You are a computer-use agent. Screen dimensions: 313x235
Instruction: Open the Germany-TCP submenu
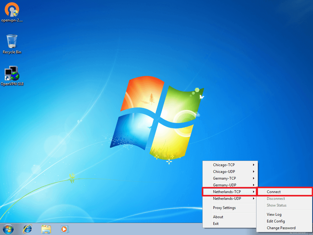(230, 178)
